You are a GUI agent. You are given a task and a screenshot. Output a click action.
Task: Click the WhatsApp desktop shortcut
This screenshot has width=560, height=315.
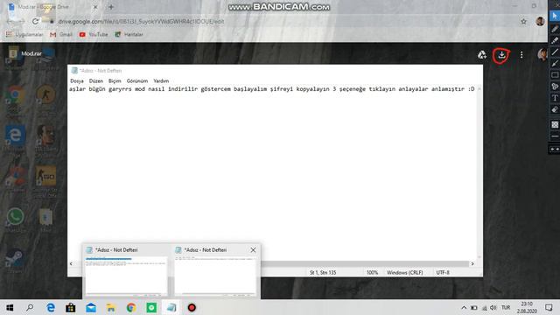point(15,219)
